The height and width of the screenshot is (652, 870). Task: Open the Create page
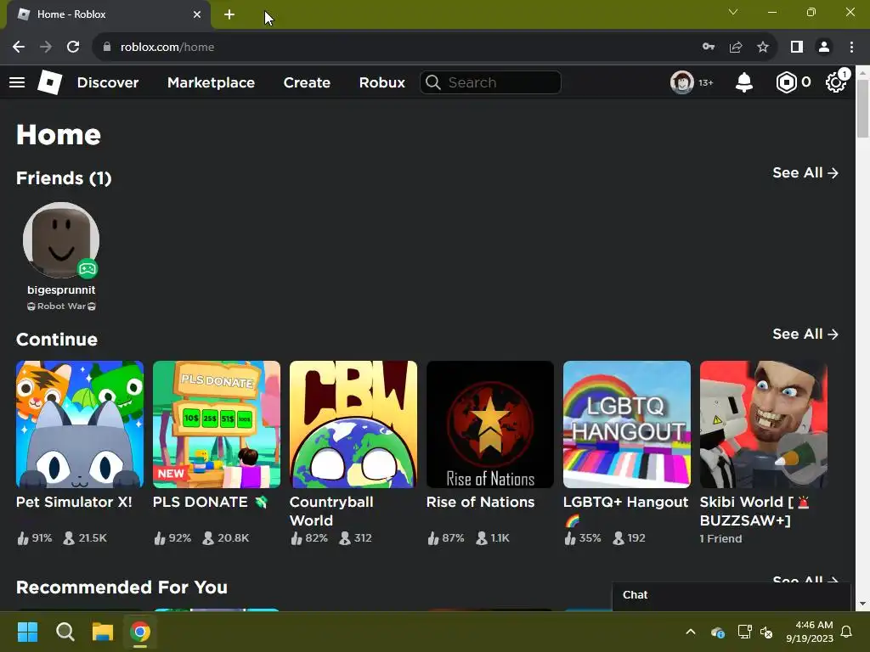tap(307, 82)
